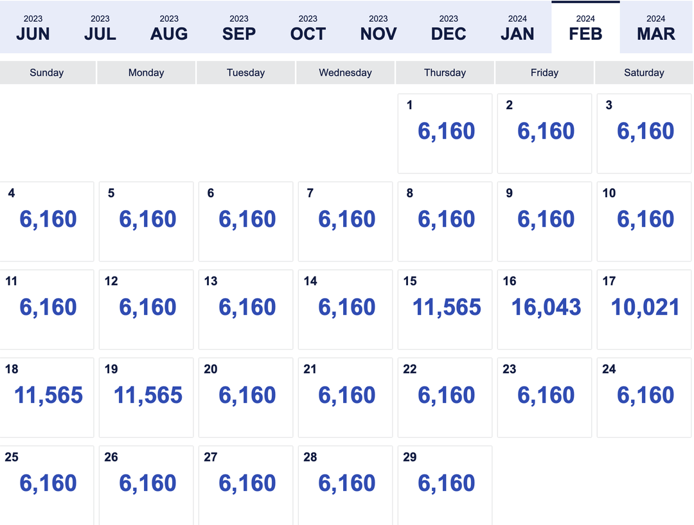Switch to the MAR 2024 month tab

[655, 27]
